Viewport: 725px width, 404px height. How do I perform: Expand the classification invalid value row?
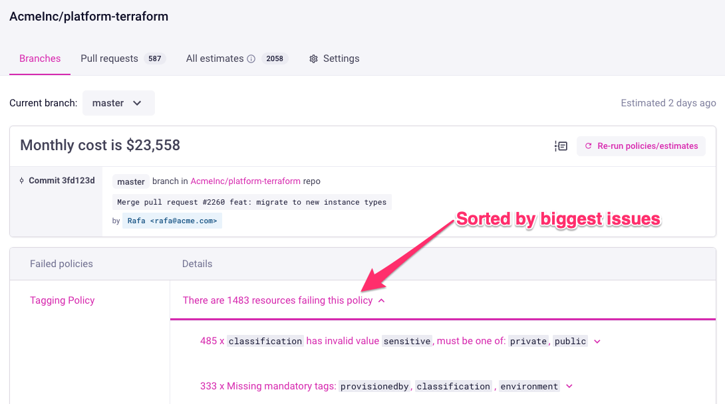pyautogui.click(x=597, y=340)
